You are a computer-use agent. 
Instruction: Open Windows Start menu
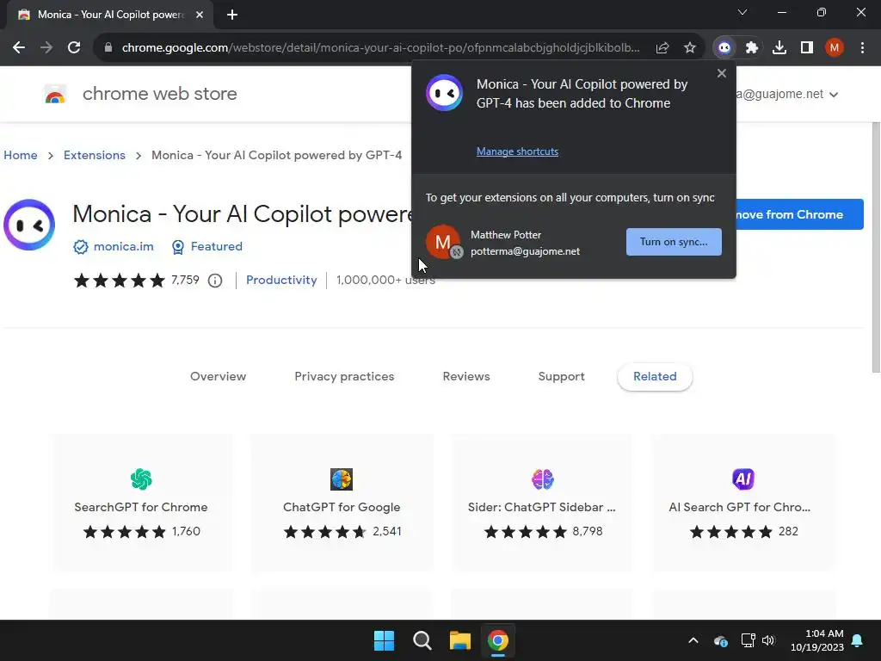pyautogui.click(x=385, y=640)
